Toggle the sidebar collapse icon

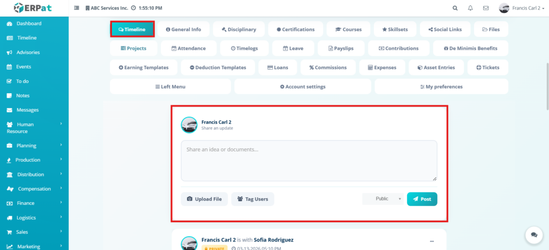point(77,7)
